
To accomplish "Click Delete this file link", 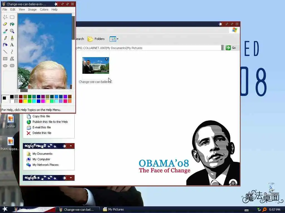I will tap(42, 133).
